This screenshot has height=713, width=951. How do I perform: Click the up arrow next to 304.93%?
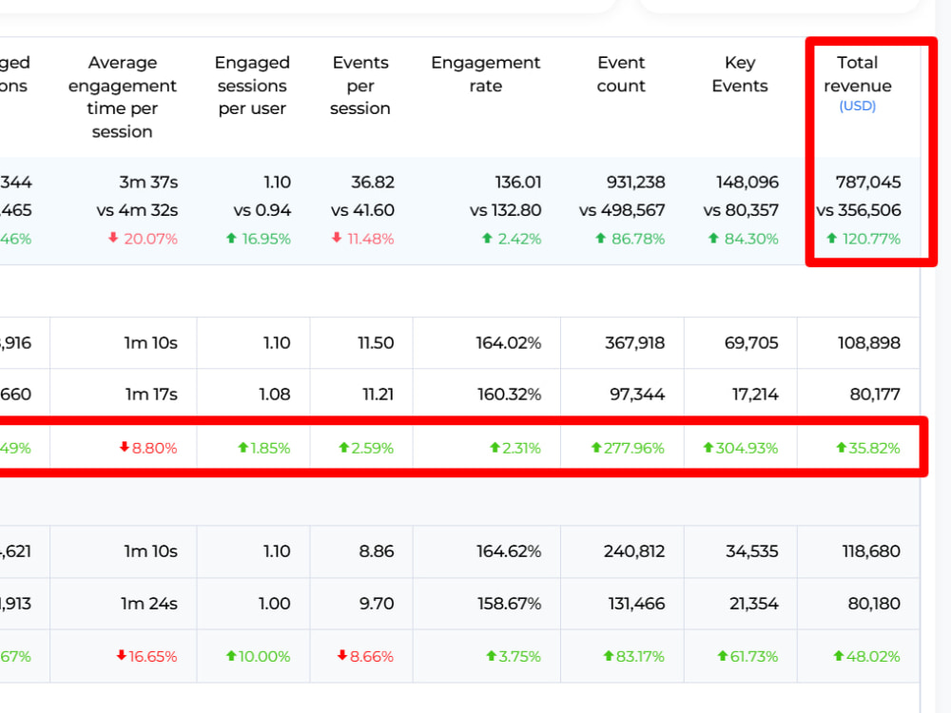(x=708, y=448)
